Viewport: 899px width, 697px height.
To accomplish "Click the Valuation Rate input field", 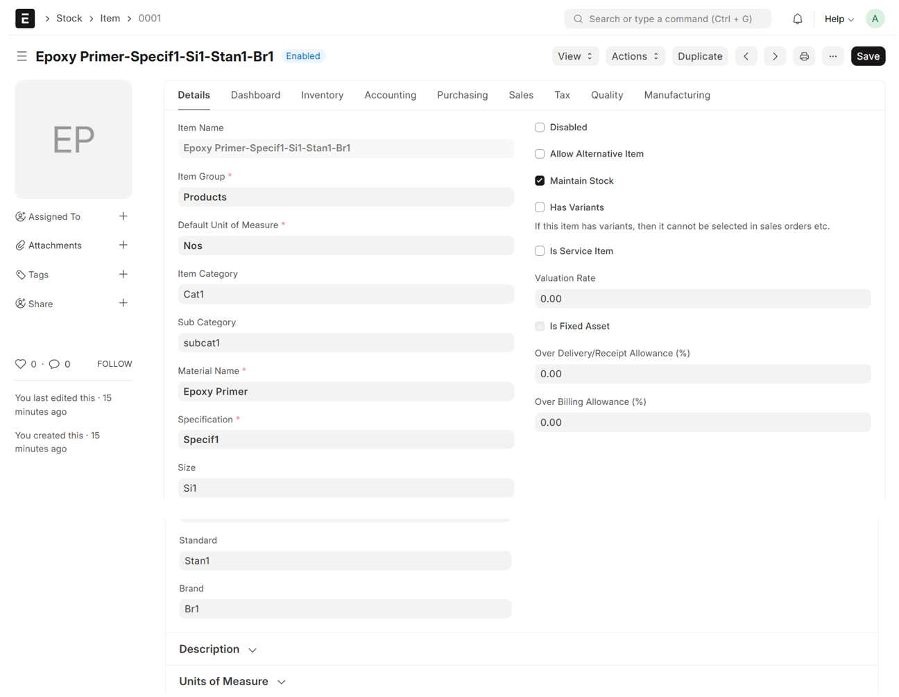I will [702, 299].
